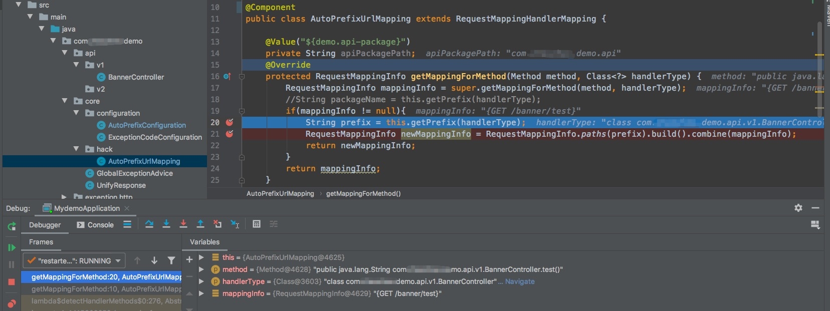The width and height of the screenshot is (830, 311).
Task: Expand the mappingInfo variable node
Action: (201, 293)
